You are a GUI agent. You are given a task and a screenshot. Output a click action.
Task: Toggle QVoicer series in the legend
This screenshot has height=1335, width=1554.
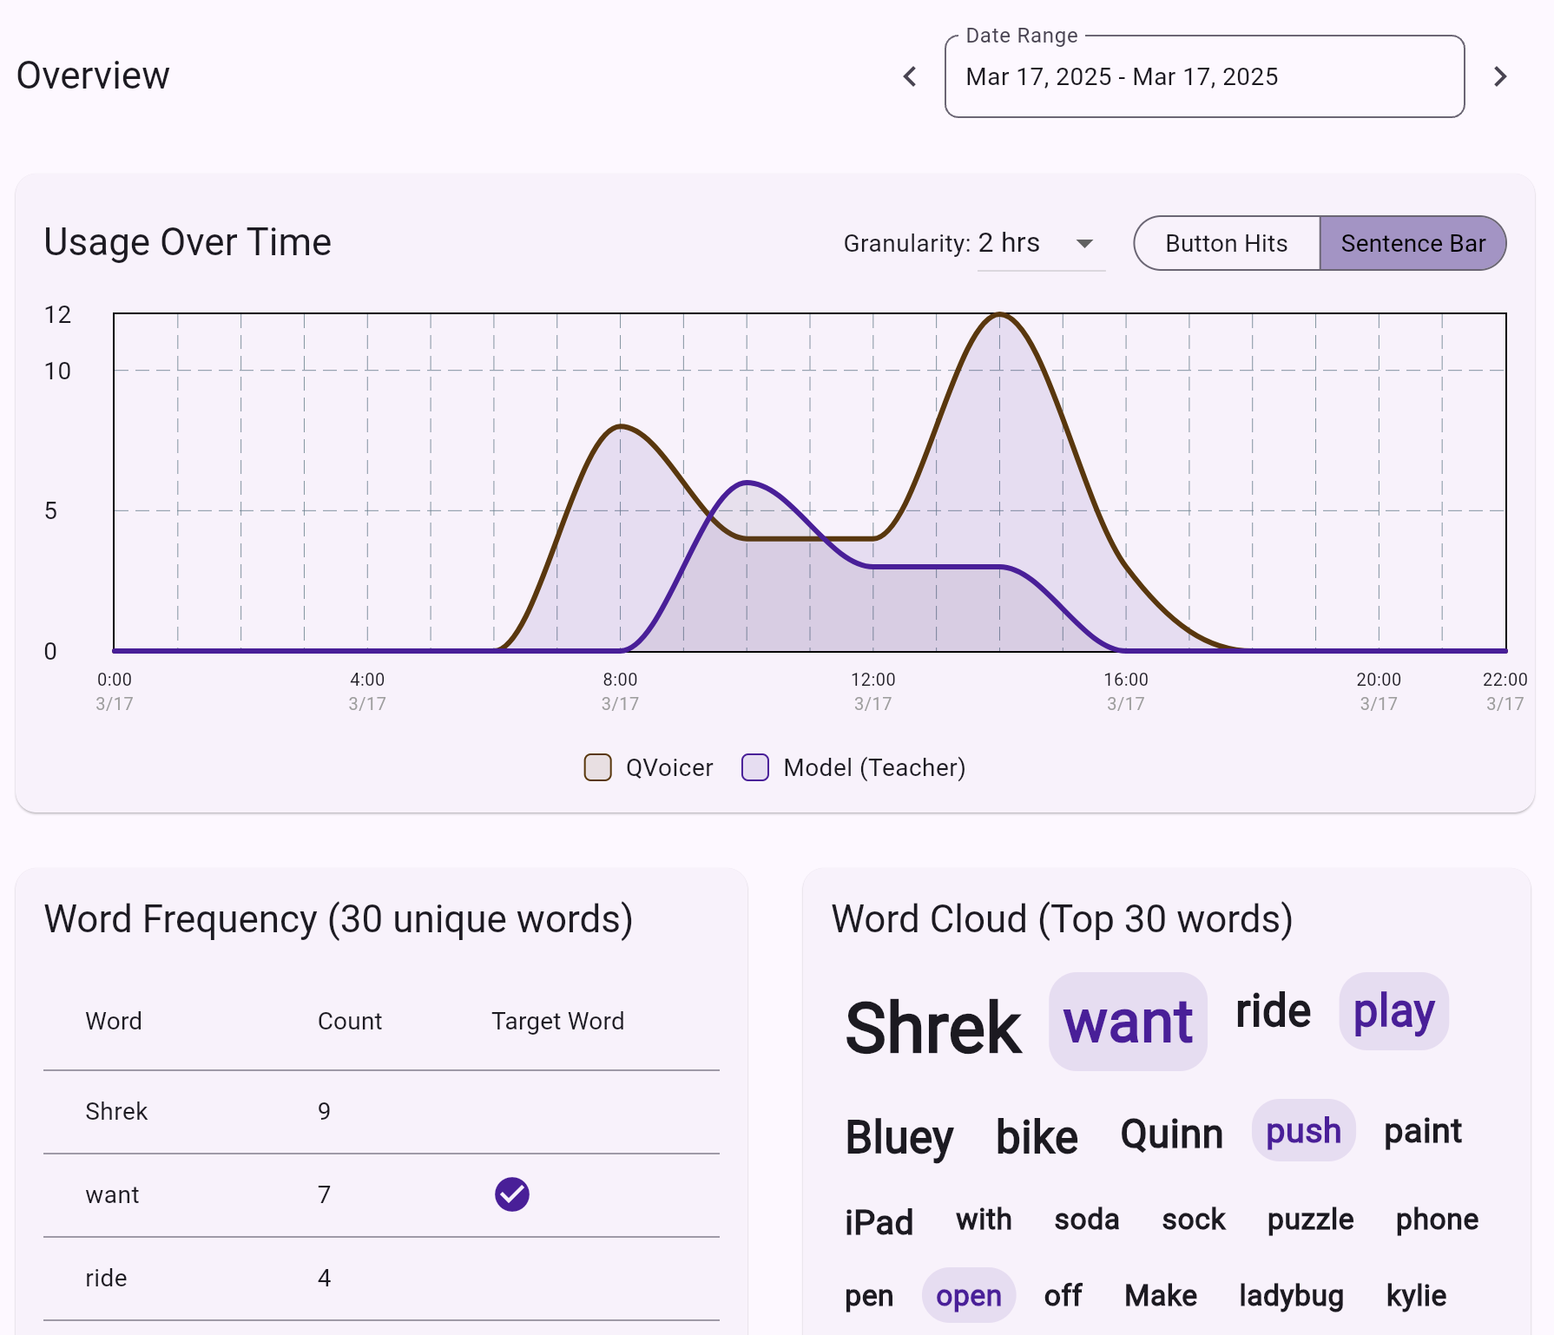[649, 767]
